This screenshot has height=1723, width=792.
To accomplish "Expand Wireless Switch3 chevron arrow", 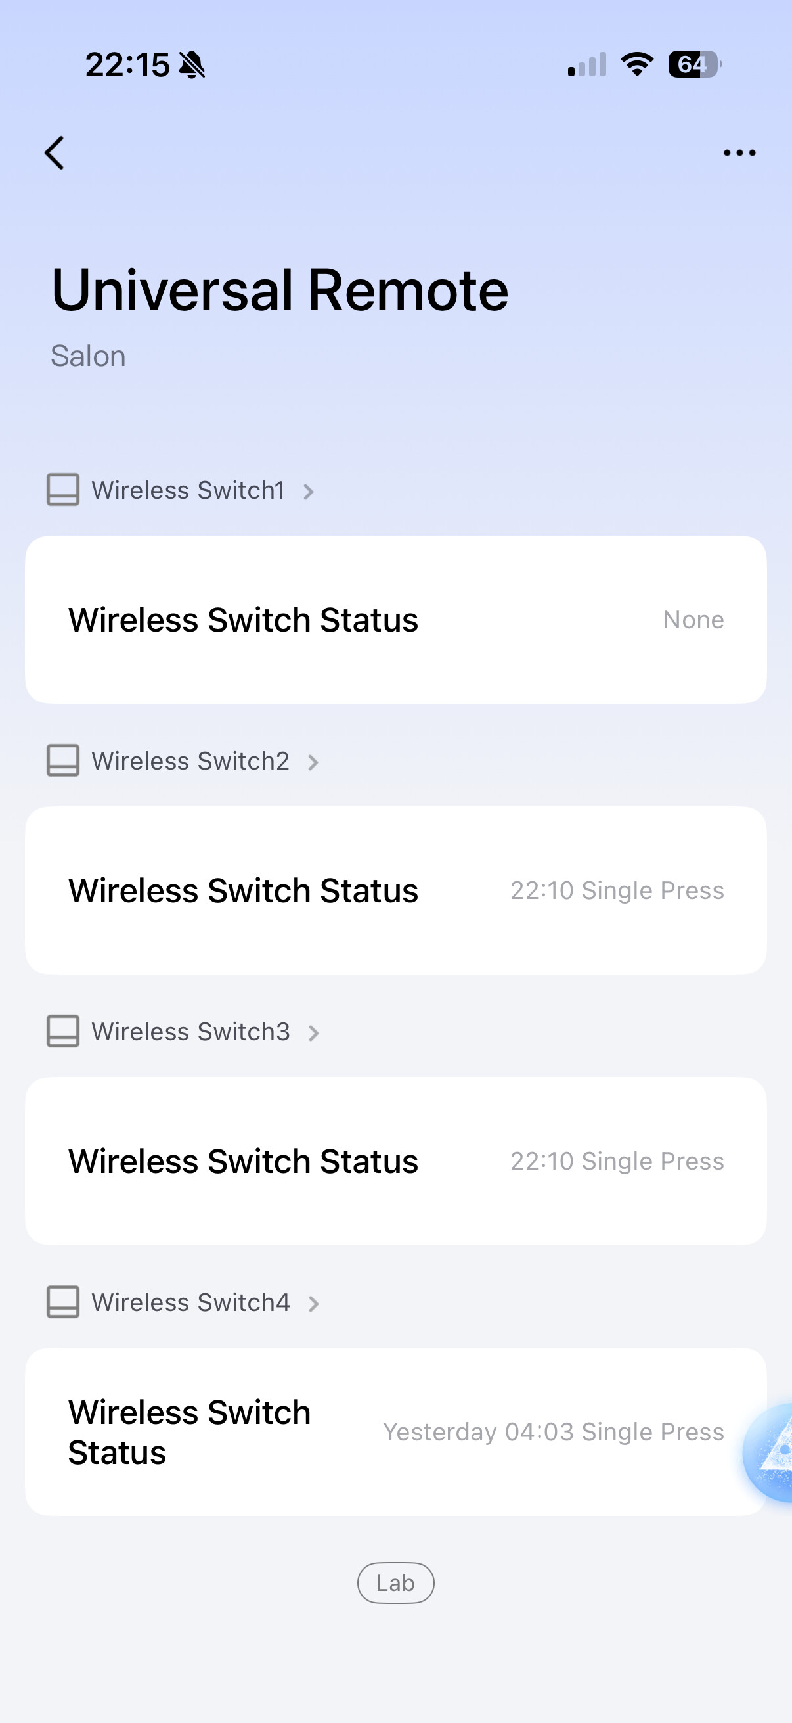I will 314,1034.
